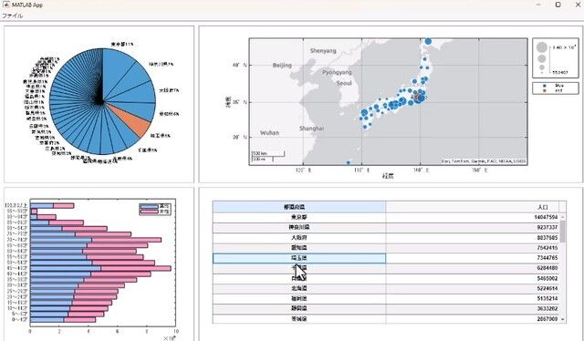The width and height of the screenshot is (584, 341).
Task: Click the 人口 column header in the table
Action: tap(473, 207)
